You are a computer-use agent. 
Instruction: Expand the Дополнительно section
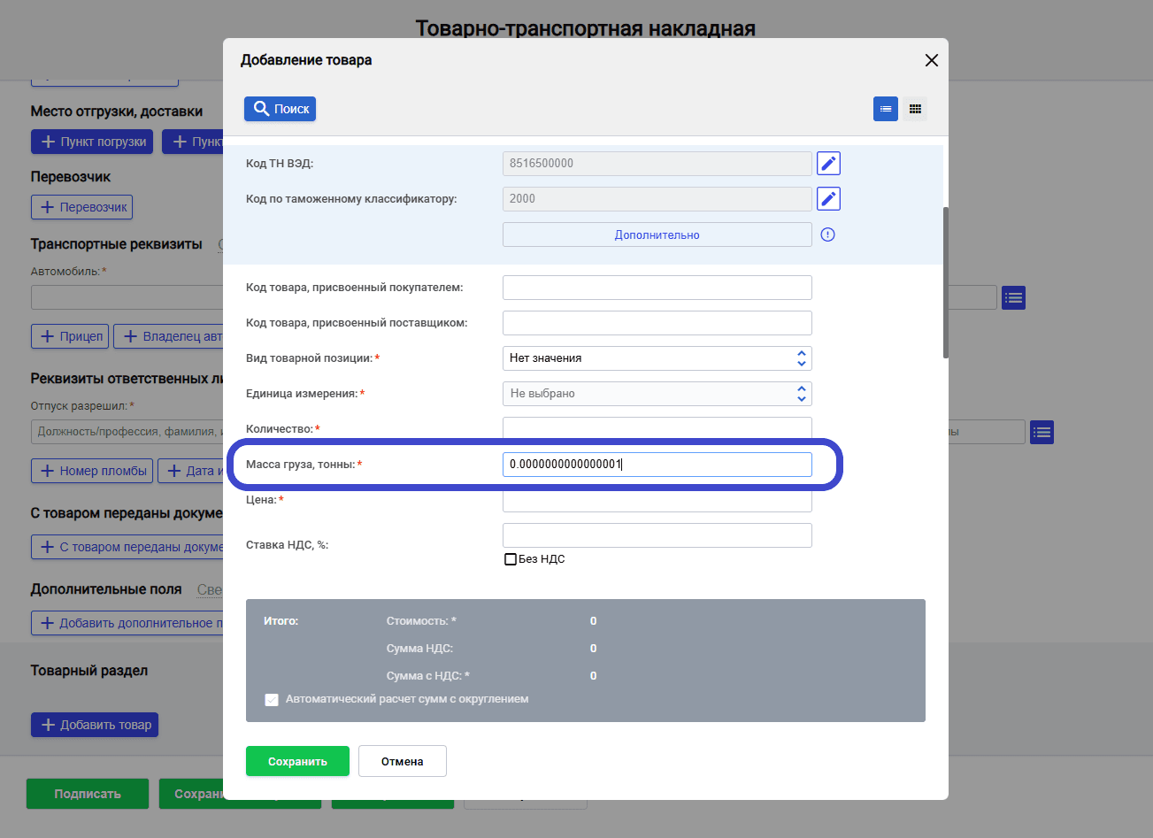point(657,234)
